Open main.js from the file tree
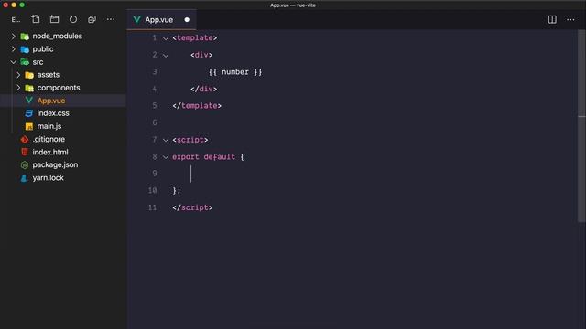 coord(49,126)
